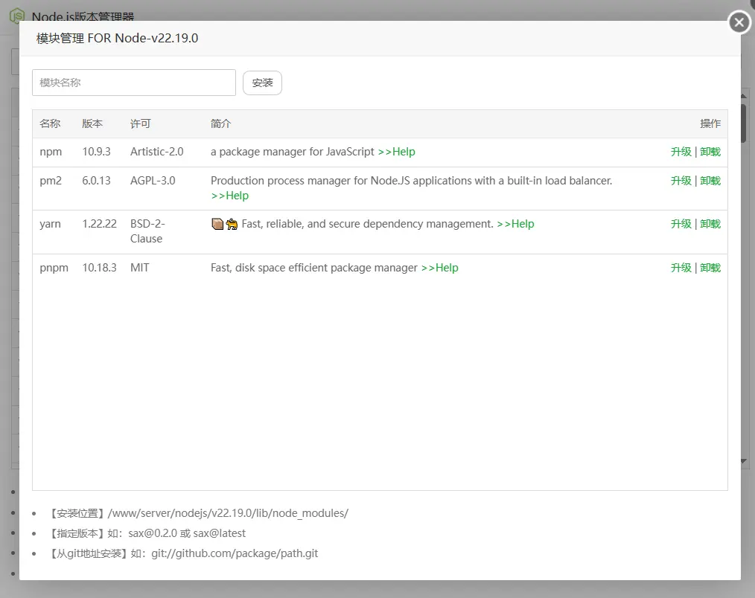Uninstall yarn via its 卸载 link
Viewport: 755px width, 598px height.
point(709,223)
